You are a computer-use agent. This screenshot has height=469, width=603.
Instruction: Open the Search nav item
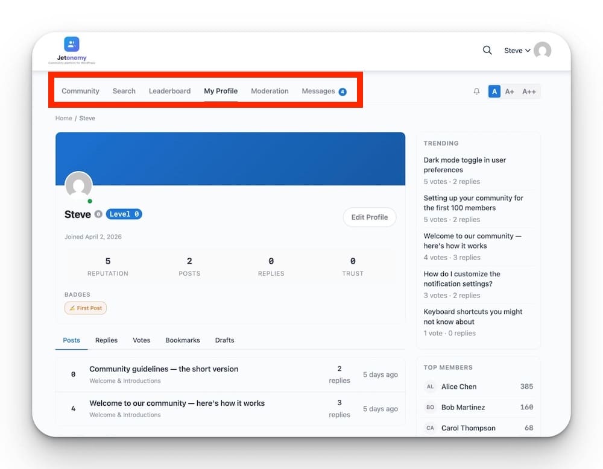tap(124, 91)
